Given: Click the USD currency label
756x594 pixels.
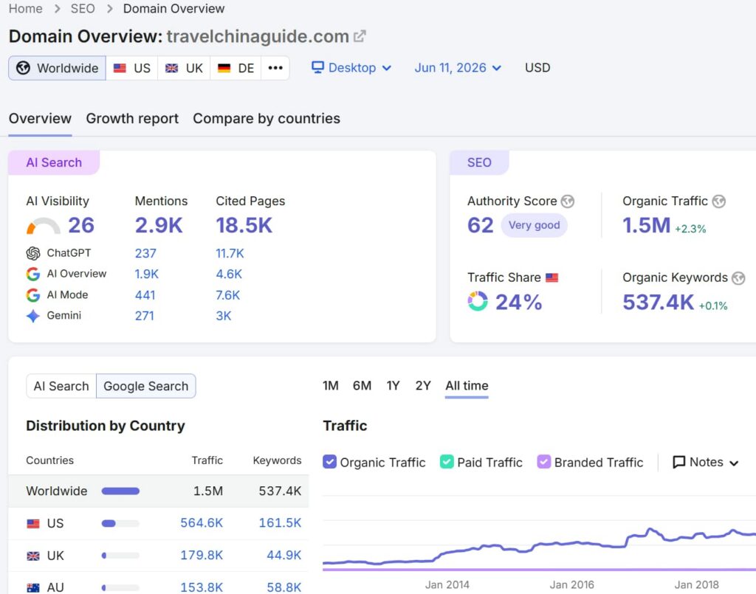Looking at the screenshot, I should 537,67.
